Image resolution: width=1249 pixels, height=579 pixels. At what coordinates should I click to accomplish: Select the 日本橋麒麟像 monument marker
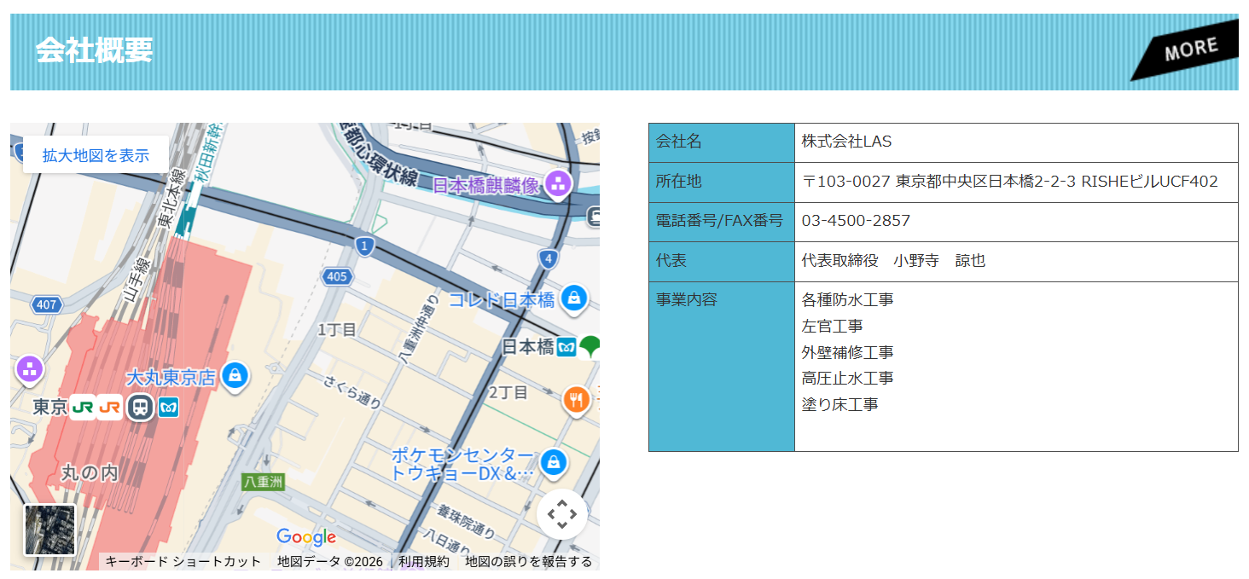[x=558, y=182]
